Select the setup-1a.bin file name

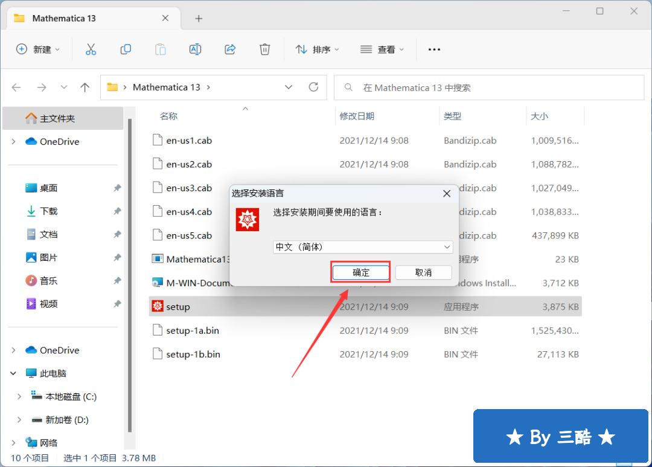[x=193, y=330]
